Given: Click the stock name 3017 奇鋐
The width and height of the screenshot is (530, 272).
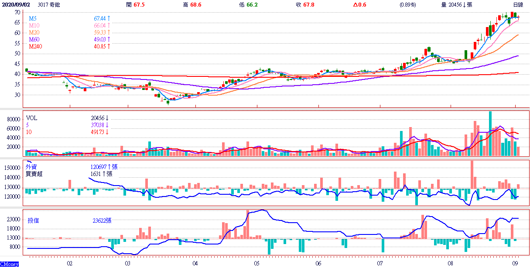Looking at the screenshot, I should click(48, 4).
